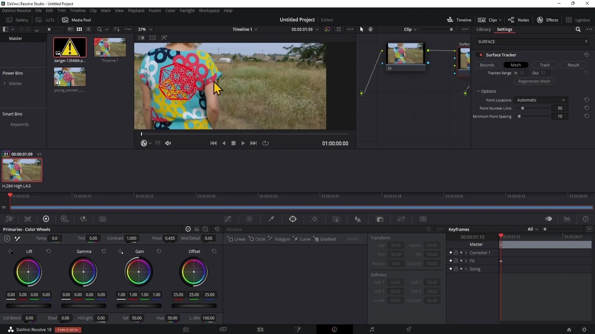Viewport: 595px width, 334px height.
Task: Click the Track button in Surface Tracker
Action: (x=545, y=65)
